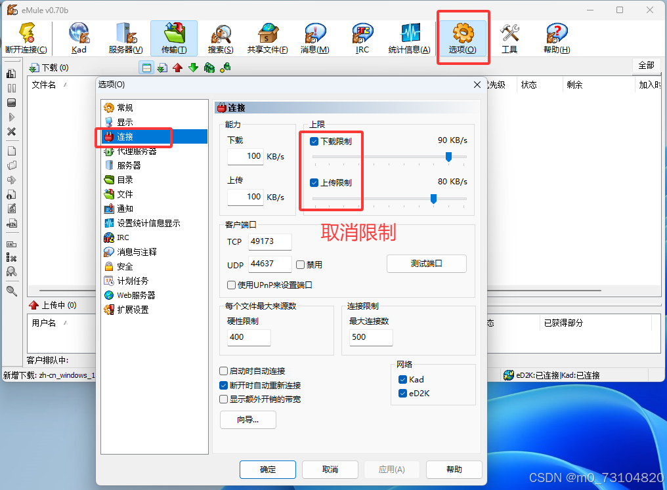Click the 测试端口 test ports button
The image size is (667, 490).
[427, 264]
